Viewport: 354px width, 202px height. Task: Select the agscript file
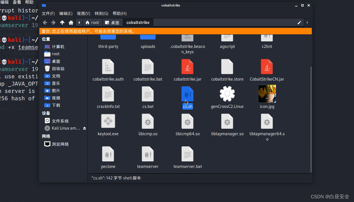(x=227, y=41)
